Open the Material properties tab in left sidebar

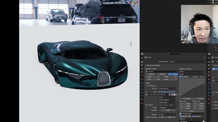coord(142,99)
